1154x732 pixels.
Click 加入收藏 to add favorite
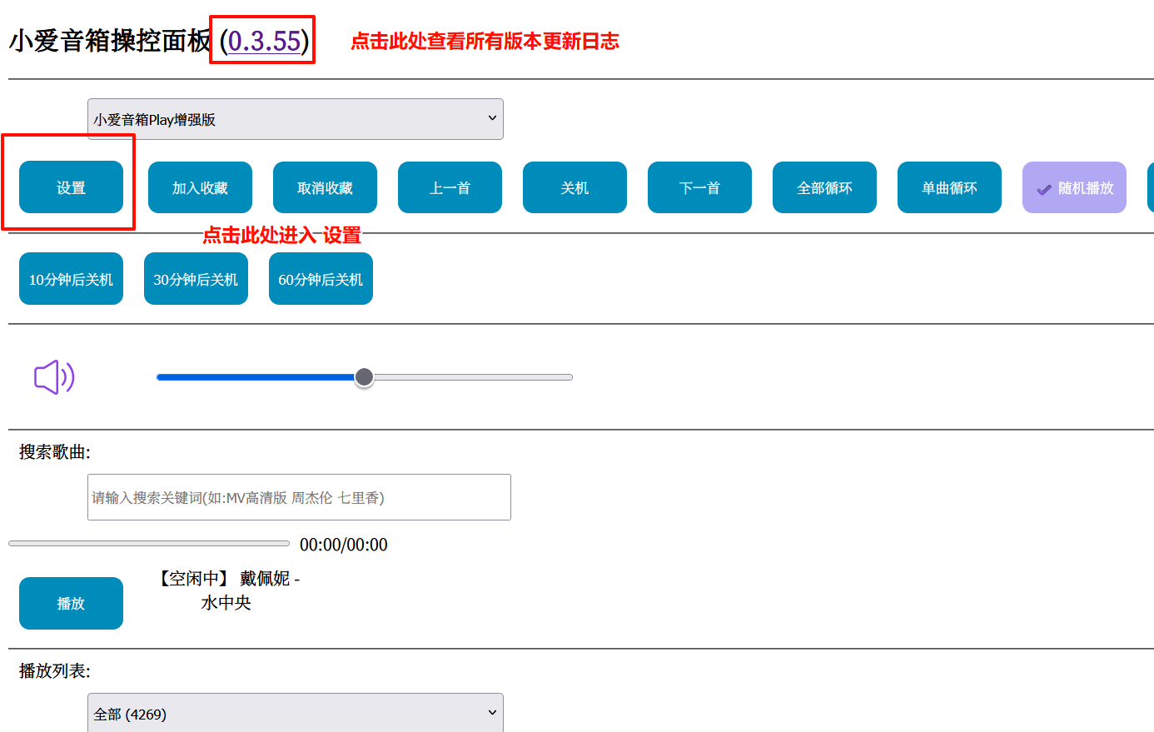pos(200,187)
